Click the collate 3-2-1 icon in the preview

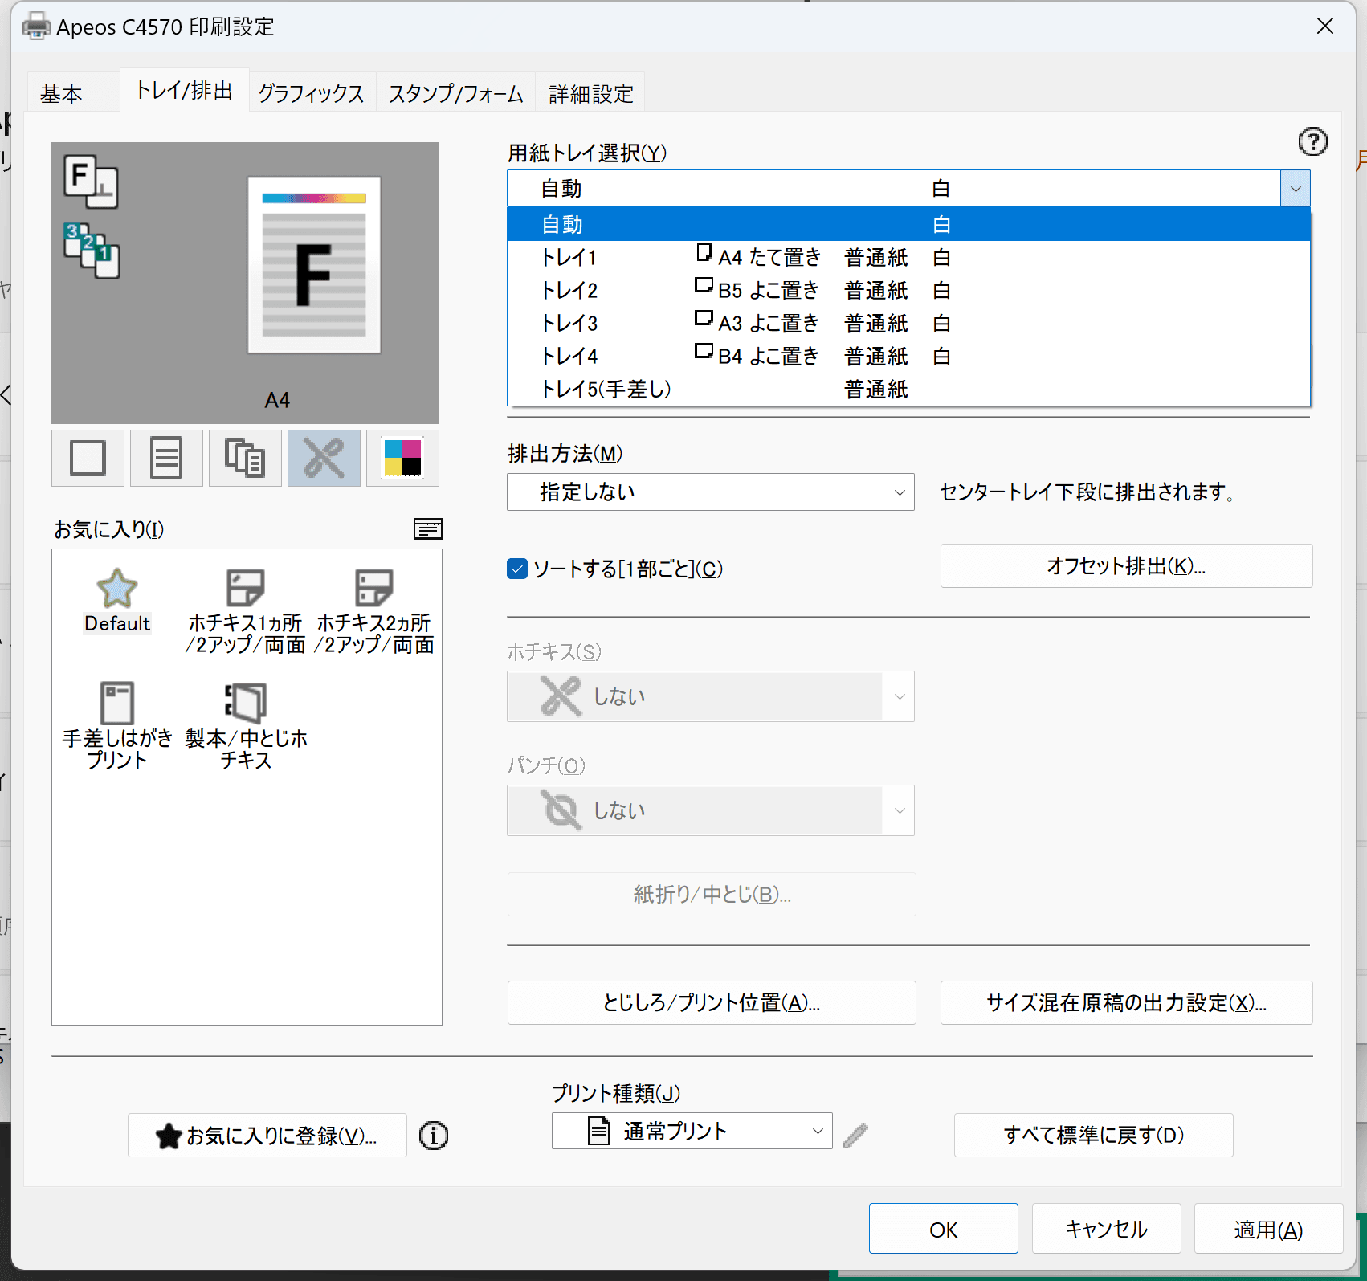(92, 251)
